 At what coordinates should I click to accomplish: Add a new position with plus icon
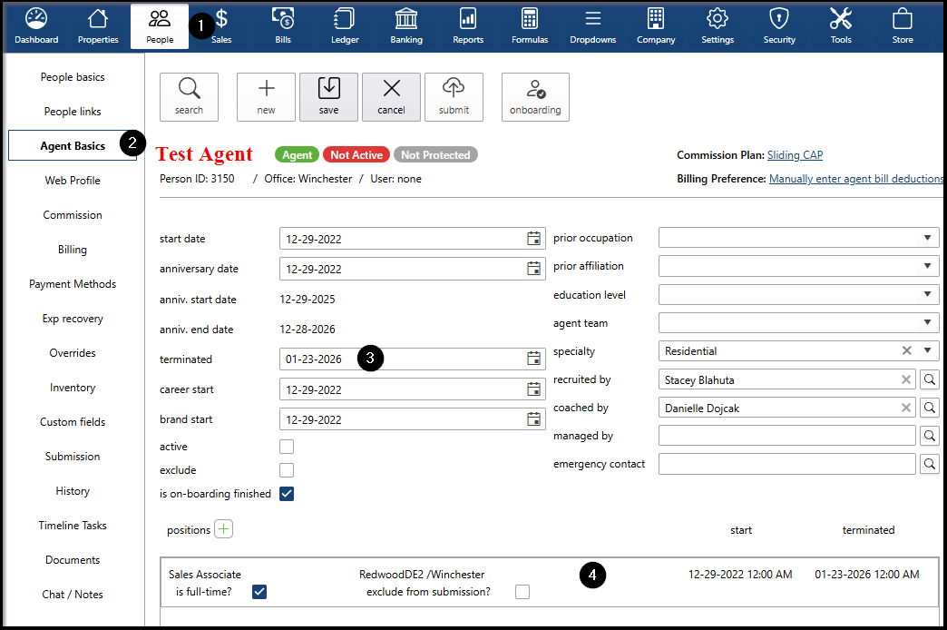point(224,529)
